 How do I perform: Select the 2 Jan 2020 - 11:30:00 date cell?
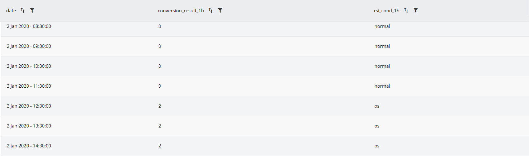coord(29,86)
